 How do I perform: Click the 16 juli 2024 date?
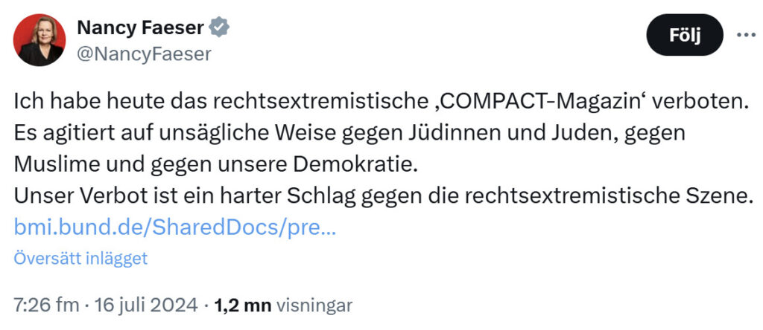pos(146,305)
